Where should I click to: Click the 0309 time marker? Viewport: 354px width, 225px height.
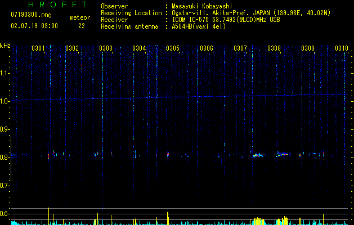point(308,48)
